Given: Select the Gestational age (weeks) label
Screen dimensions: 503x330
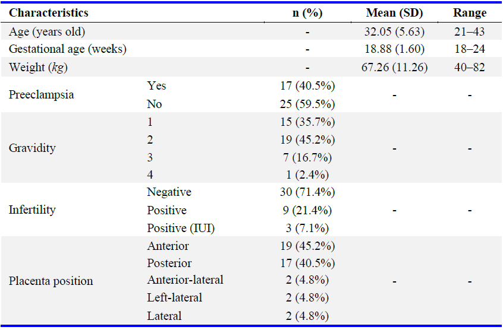Looking at the screenshot, I should (x=67, y=49).
